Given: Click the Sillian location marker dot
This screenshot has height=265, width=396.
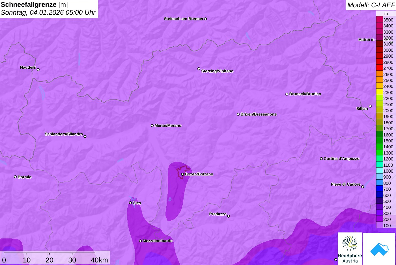Looking at the screenshot, I should 370,106.
